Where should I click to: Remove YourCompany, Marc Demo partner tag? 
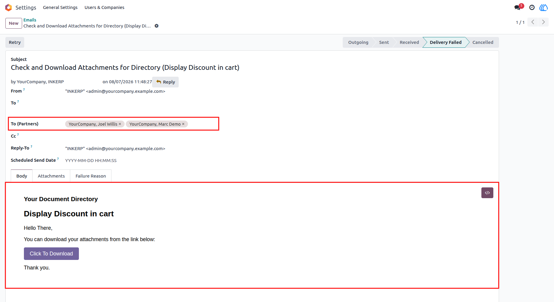tap(183, 124)
